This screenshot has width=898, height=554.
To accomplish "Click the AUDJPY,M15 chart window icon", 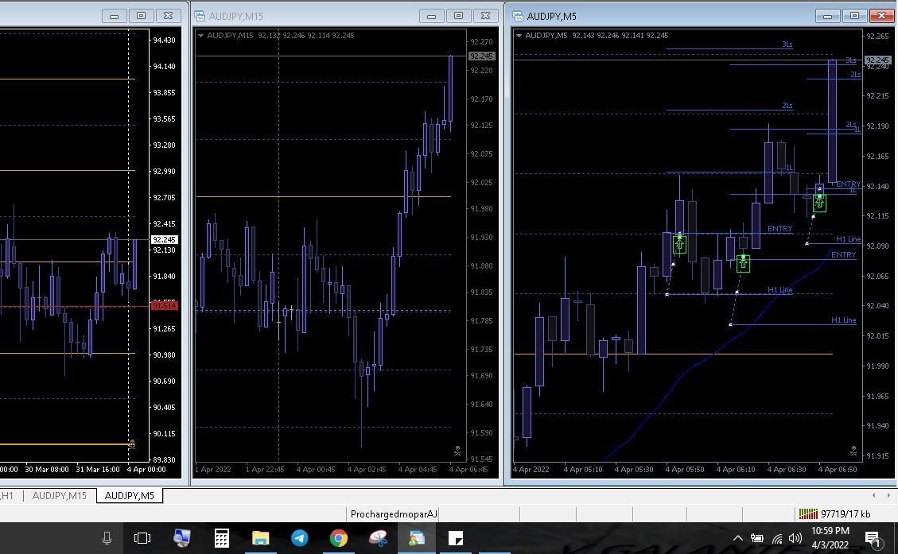I will click(x=200, y=16).
